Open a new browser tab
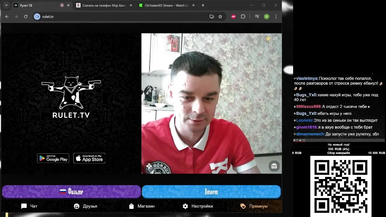The image size is (386, 217). click(203, 5)
